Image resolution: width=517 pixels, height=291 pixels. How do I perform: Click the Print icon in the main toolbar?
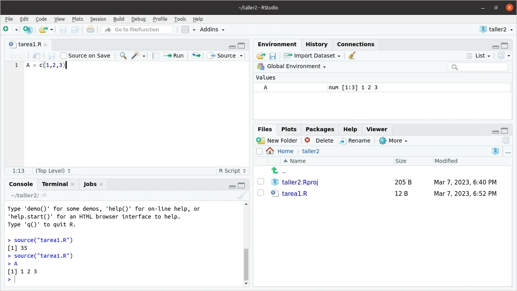(x=90, y=29)
